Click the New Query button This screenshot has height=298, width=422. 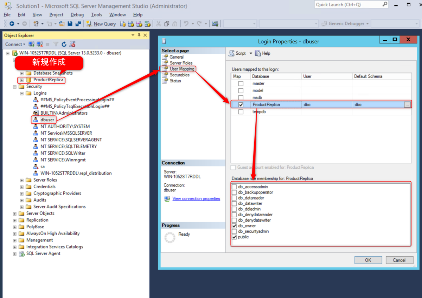[101, 24]
